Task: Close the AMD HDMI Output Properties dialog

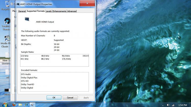Action: tap(87, 3)
